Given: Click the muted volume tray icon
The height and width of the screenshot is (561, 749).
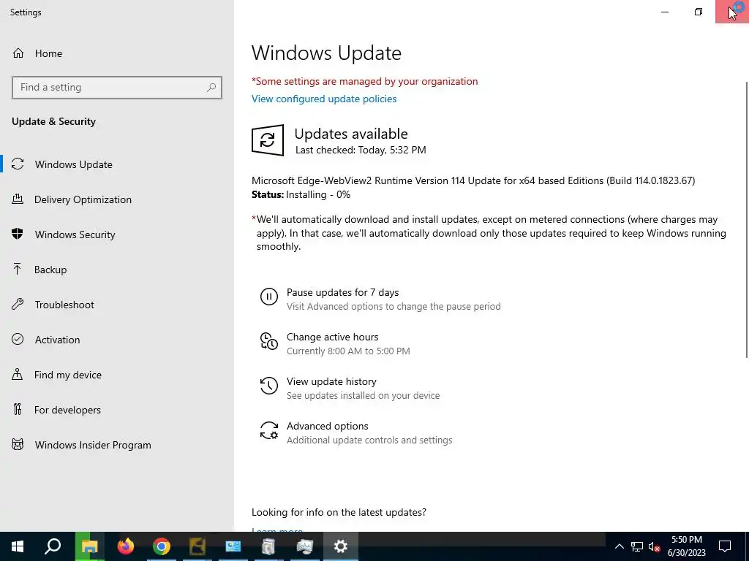Looking at the screenshot, I should 654,546.
